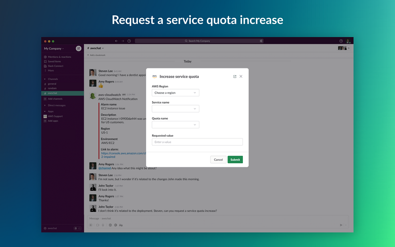Click the compose new message icon
The width and height of the screenshot is (395, 247).
79,48
